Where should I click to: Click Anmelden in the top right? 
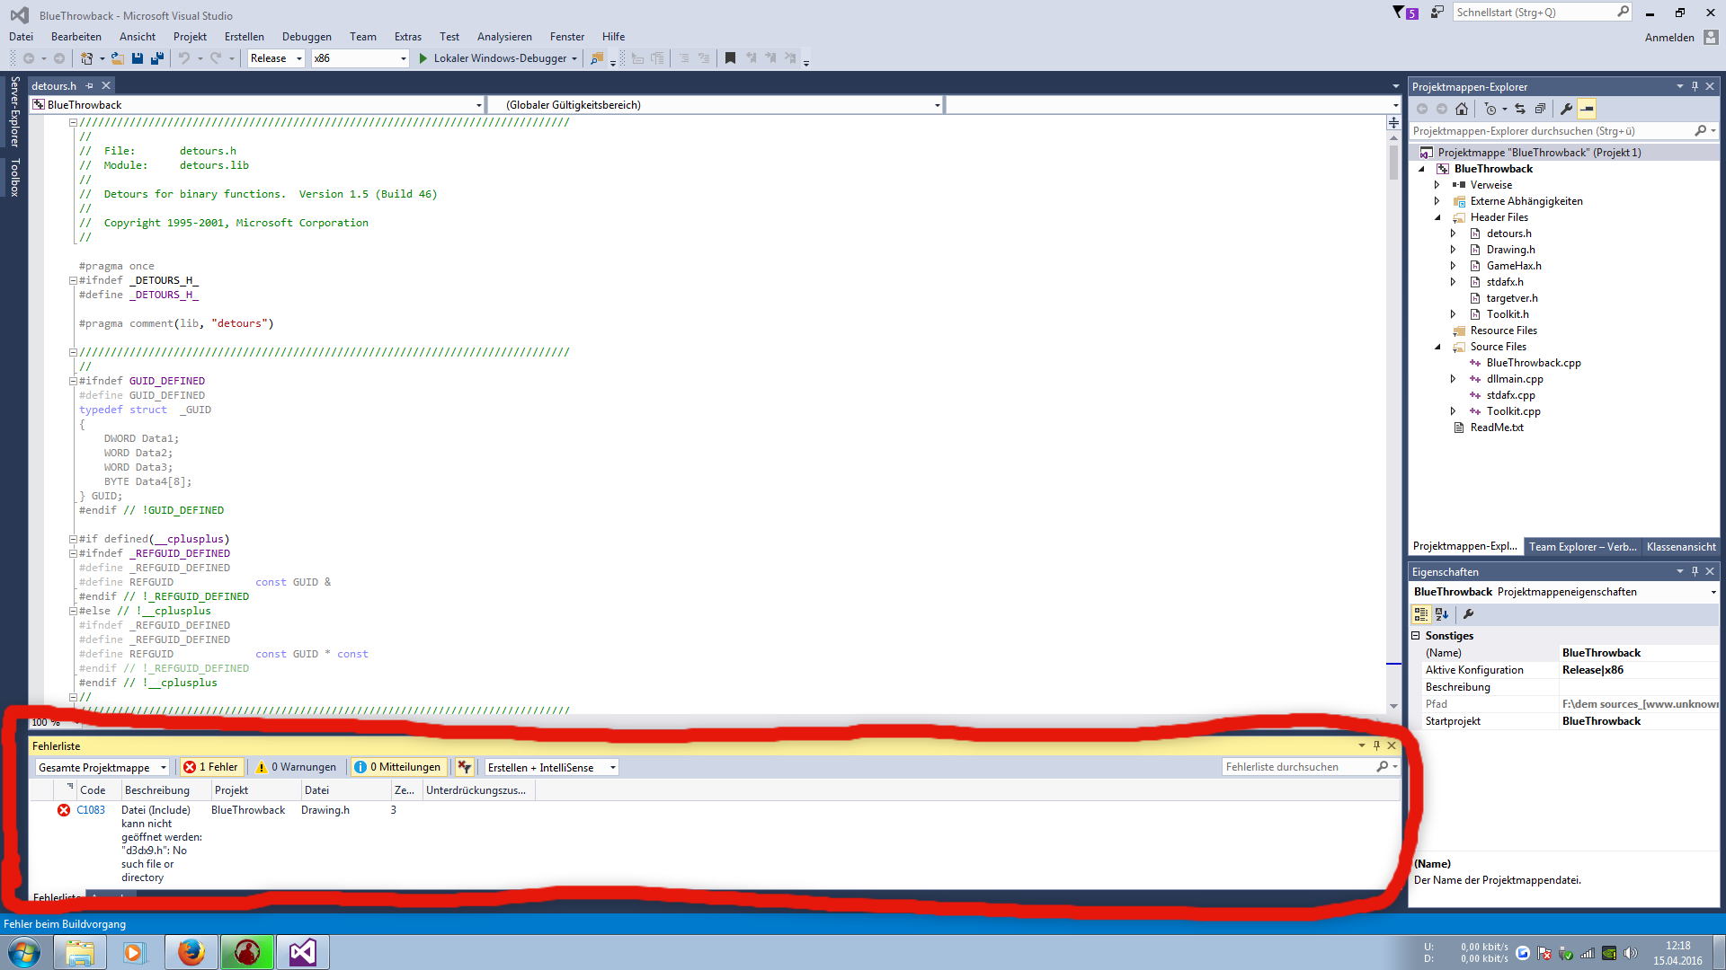pyautogui.click(x=1669, y=38)
